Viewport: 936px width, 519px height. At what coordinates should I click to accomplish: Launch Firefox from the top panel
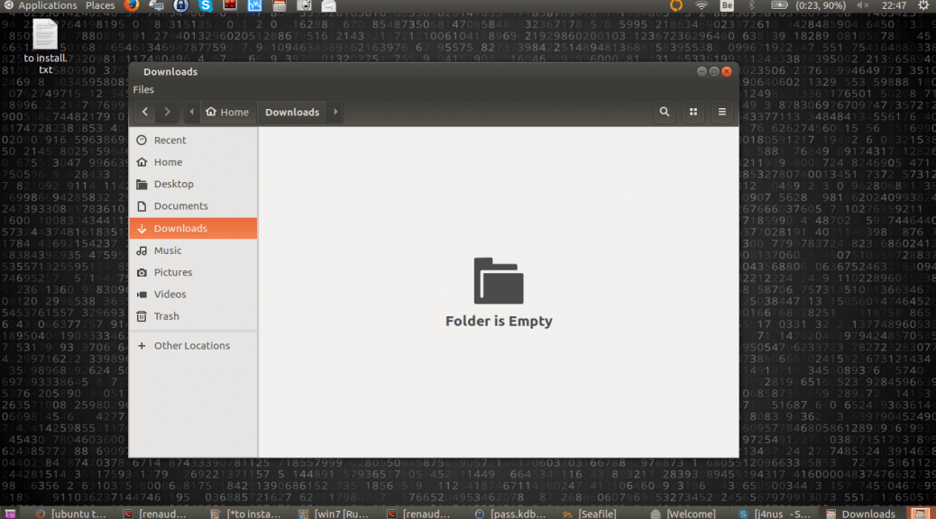[132, 5]
